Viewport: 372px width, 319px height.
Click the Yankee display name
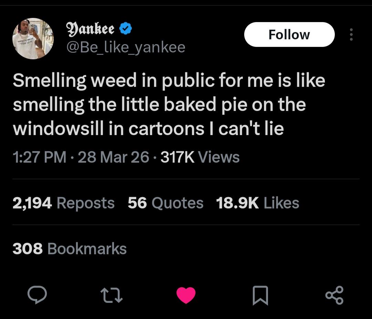pyautogui.click(x=90, y=30)
